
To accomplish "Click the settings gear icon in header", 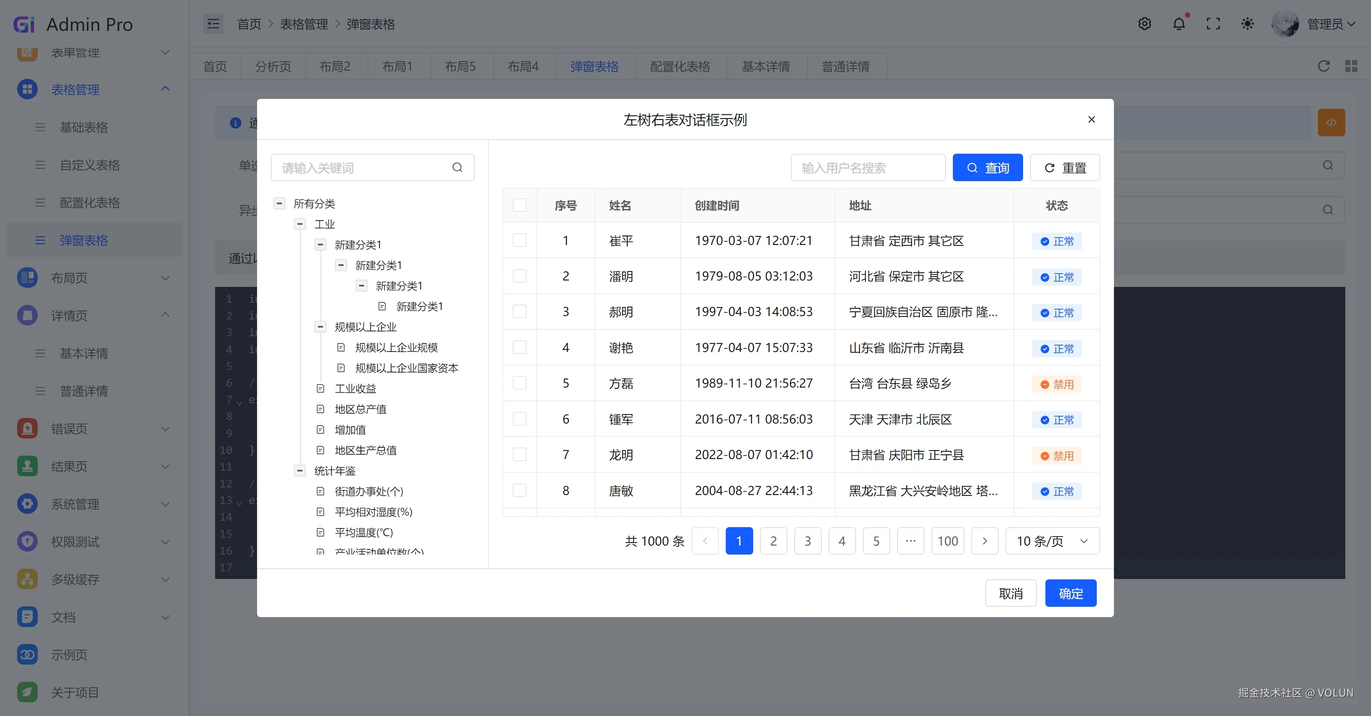I will 1144,24.
